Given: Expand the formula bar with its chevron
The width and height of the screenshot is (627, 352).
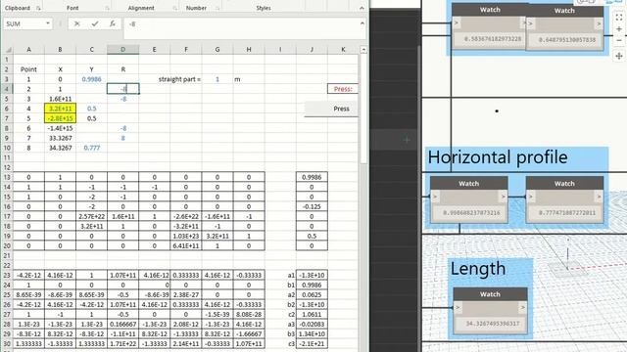Looking at the screenshot, I should (362, 23).
